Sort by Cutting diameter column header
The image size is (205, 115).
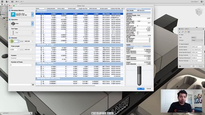(x=51, y=9)
